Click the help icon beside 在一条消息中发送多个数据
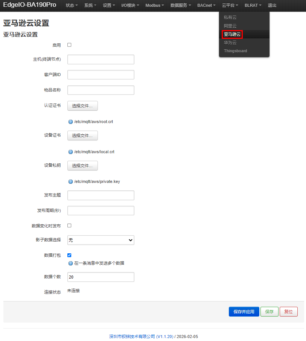306x341 pixels. [x=70, y=263]
